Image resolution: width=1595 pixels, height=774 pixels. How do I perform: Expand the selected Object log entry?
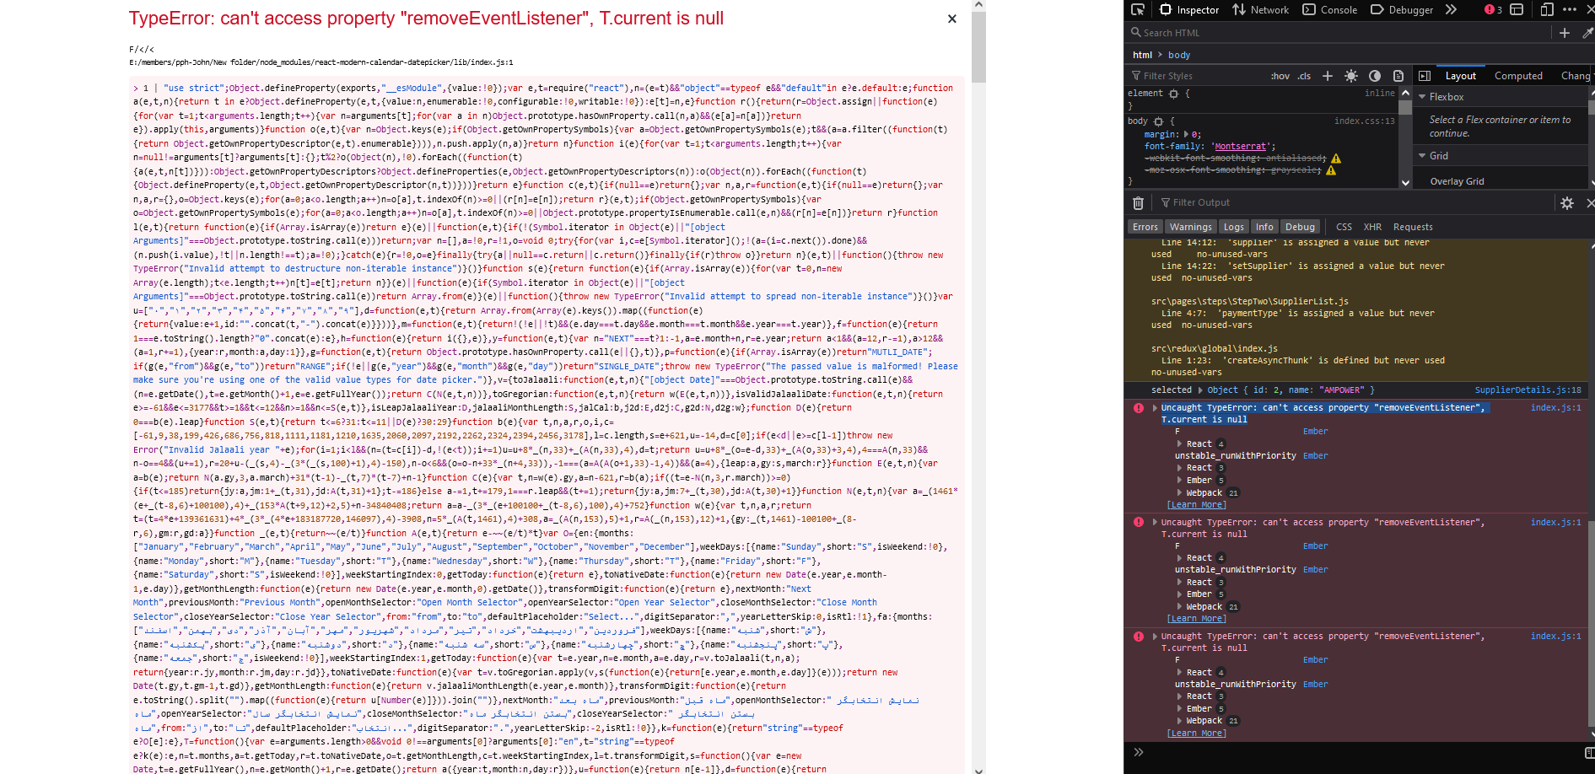1199,390
